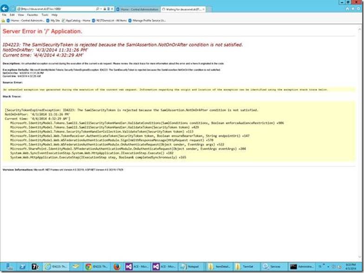Open the Edit menu
The image size is (364, 273).
(12, 15)
